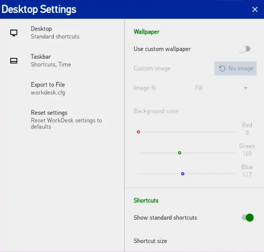Click the Green color value 109
Viewport: 264px width, 252px height.
tap(247, 154)
